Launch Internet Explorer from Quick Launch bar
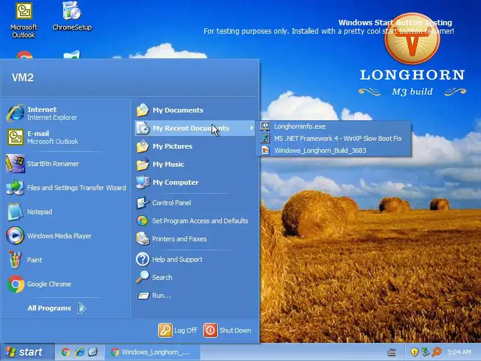Screen dimensions: 481x361 tap(79, 352)
